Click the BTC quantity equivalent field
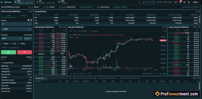 pyautogui.click(x=16, y=29)
